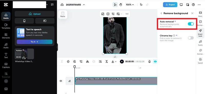This screenshot has height=94, width=205.
Task: Click the crop icon in timeline toolbar
Action: (x=81, y=61)
